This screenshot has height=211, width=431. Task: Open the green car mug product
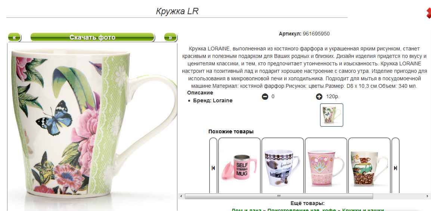pos(369,168)
